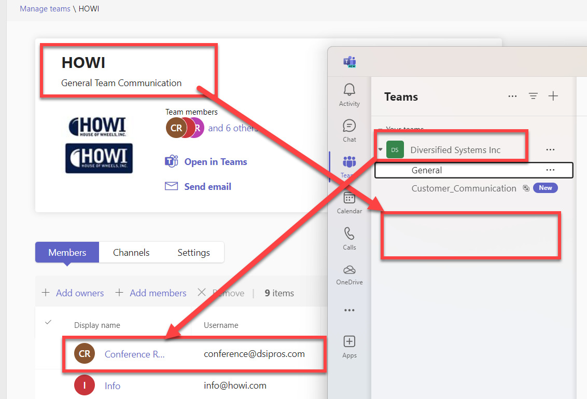Click 'and 6 others' members link
The image size is (587, 399).
(x=233, y=128)
